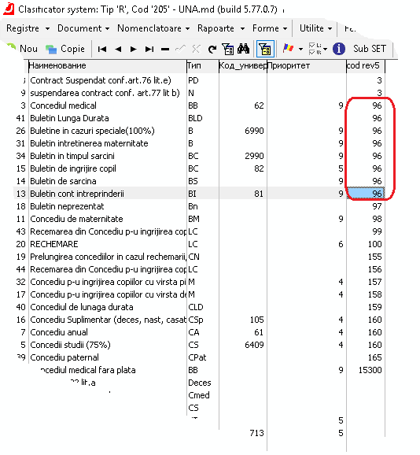
Task: Click the Приоритет column header
Action: tap(307, 65)
